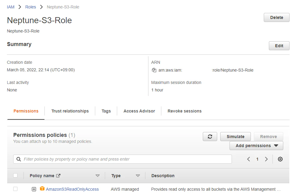
Task: Refresh the permissions policies list
Action: pyautogui.click(x=210, y=137)
